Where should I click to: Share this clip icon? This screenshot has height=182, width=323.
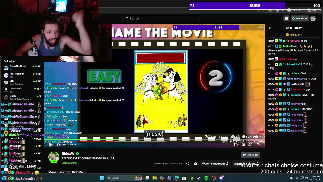(x=187, y=164)
